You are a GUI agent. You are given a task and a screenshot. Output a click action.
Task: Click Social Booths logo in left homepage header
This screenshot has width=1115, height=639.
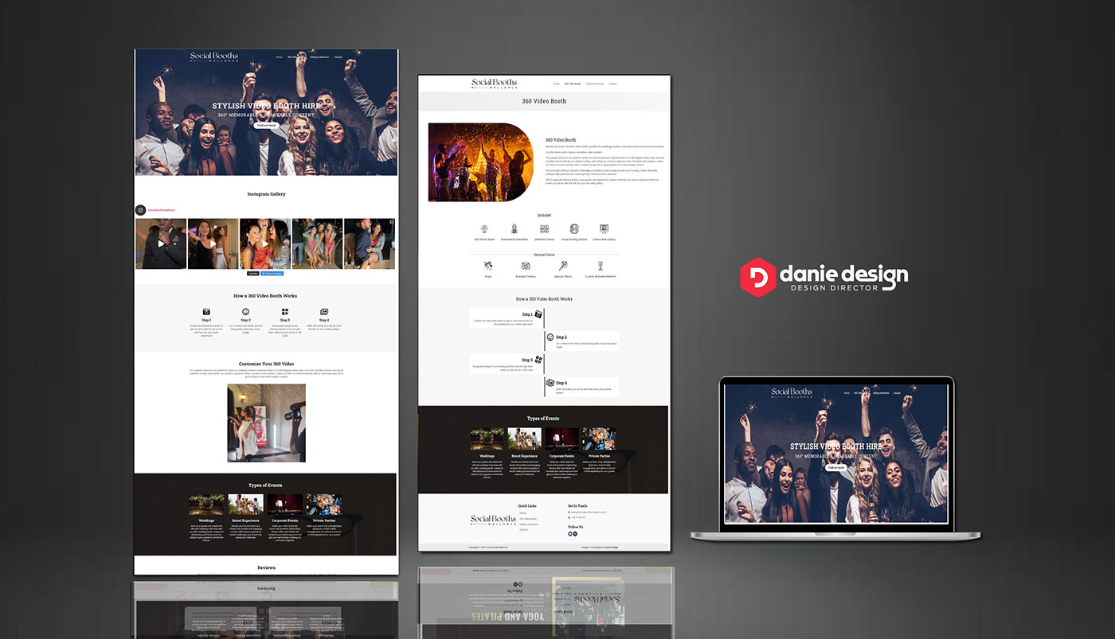pos(213,57)
